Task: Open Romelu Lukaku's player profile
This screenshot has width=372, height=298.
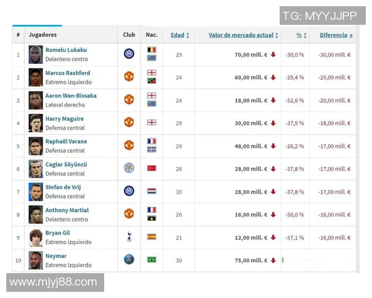Action: point(66,50)
